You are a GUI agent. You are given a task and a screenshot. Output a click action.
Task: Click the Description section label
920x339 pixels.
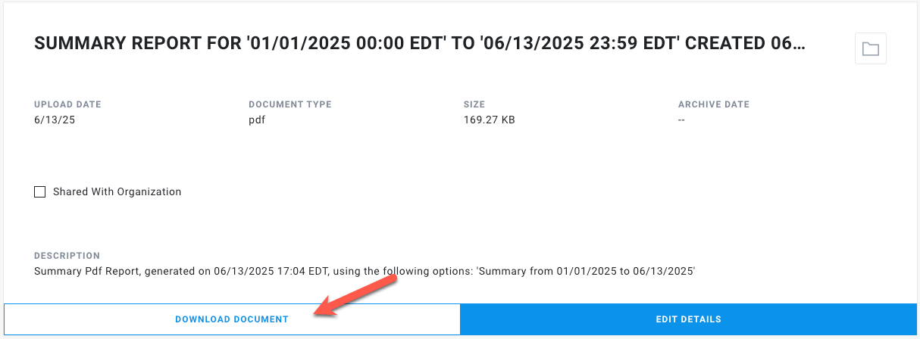click(67, 256)
